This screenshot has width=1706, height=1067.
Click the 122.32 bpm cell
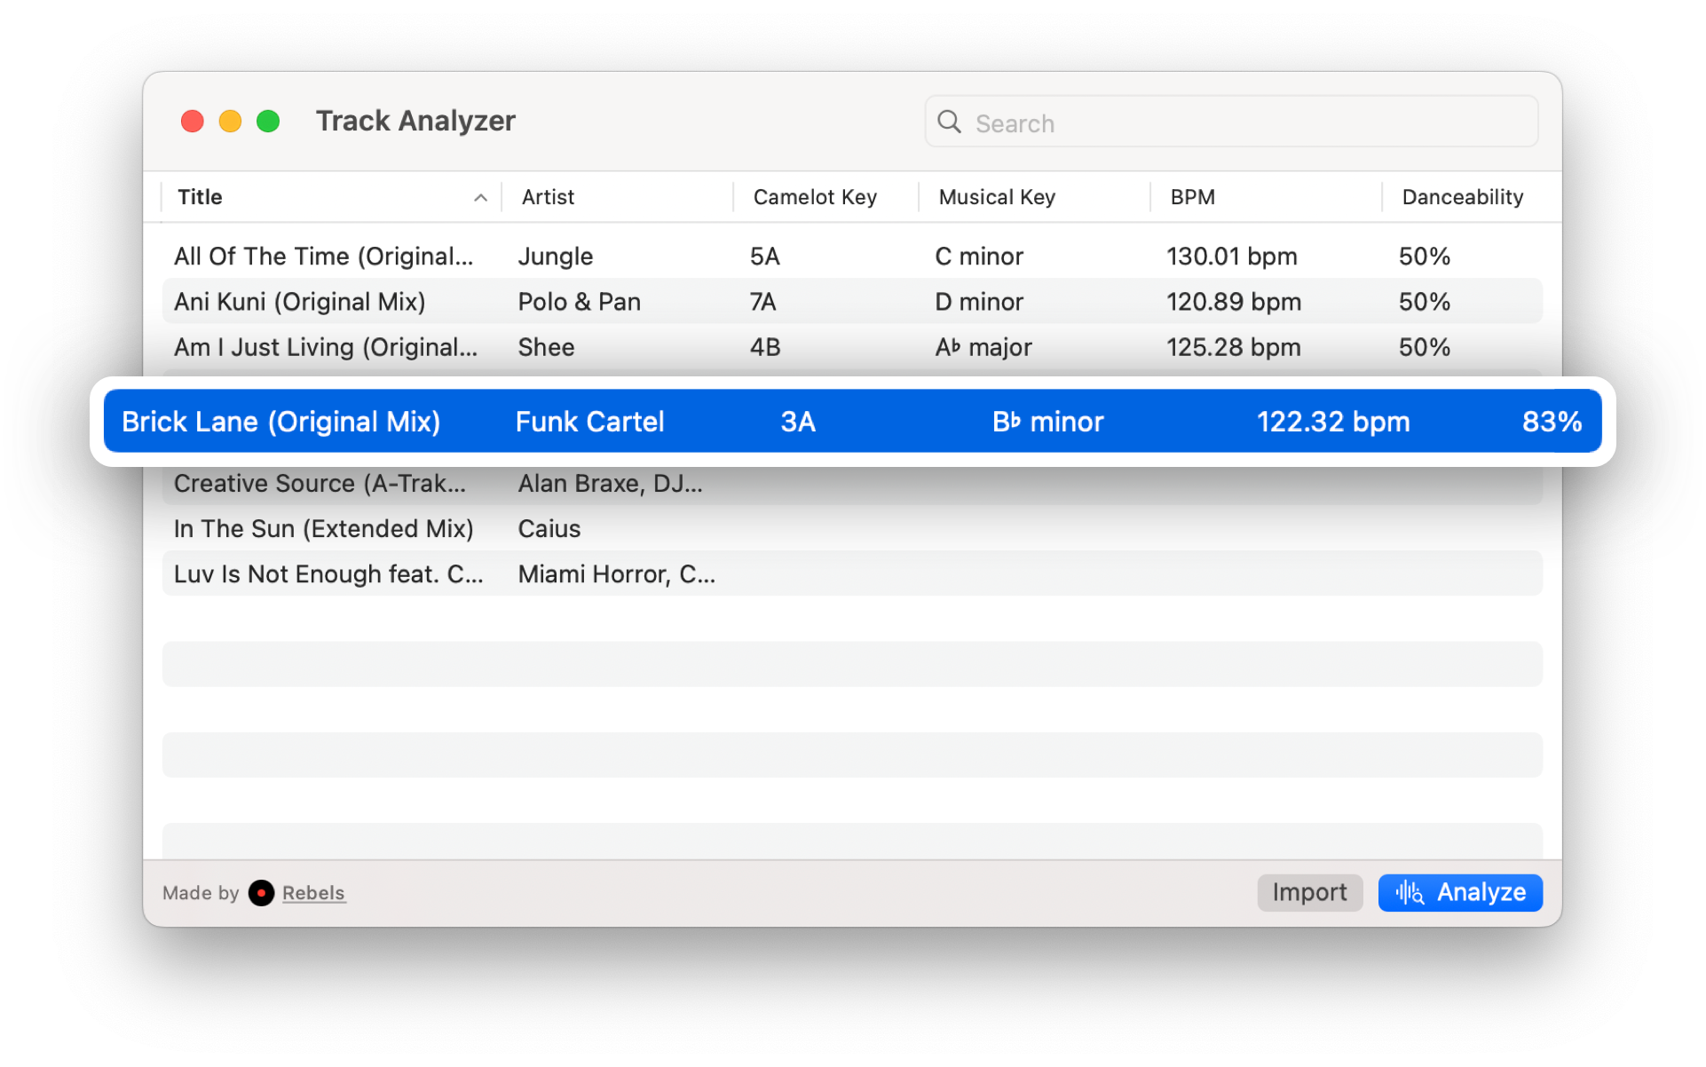tap(1333, 421)
